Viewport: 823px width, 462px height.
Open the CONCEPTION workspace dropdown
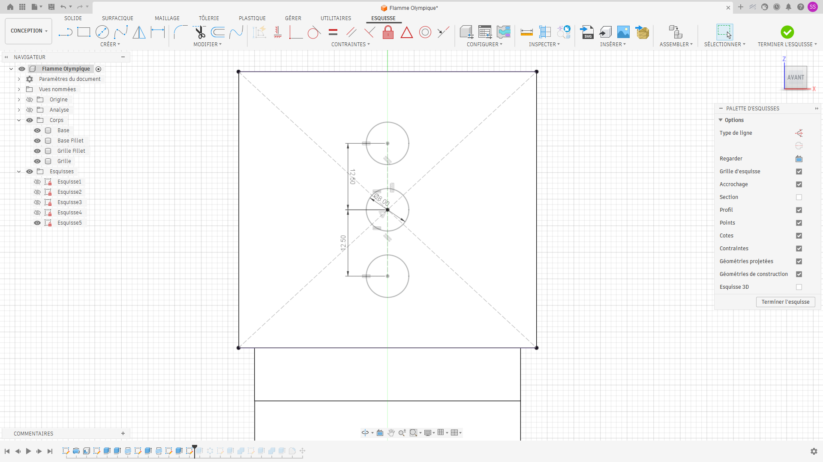[x=29, y=31]
